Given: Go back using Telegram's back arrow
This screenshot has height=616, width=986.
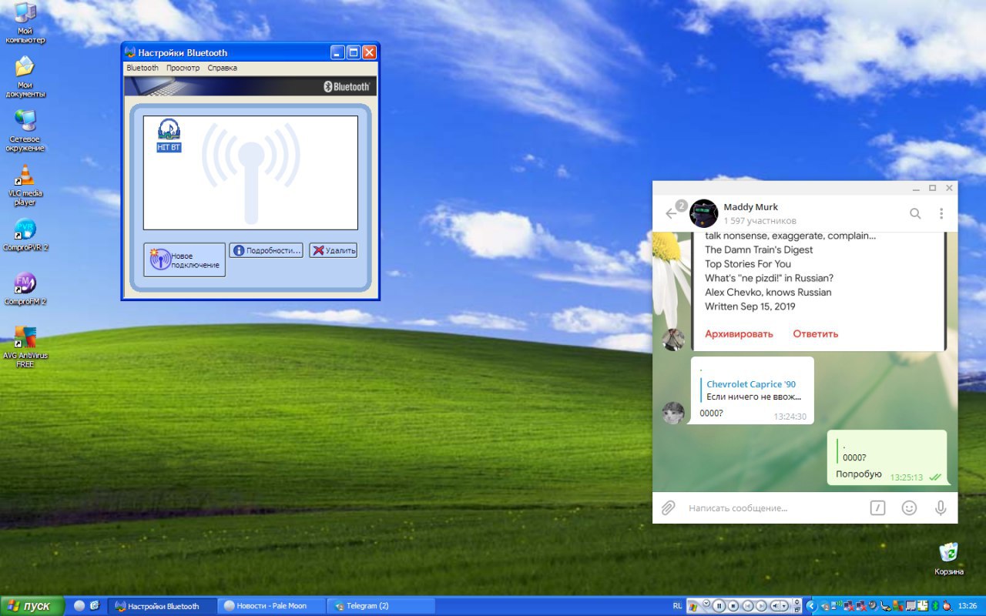Looking at the screenshot, I should pos(672,213).
